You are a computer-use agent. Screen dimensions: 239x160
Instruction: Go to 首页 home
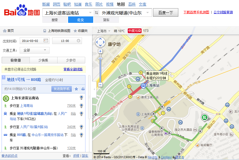tap(8, 31)
